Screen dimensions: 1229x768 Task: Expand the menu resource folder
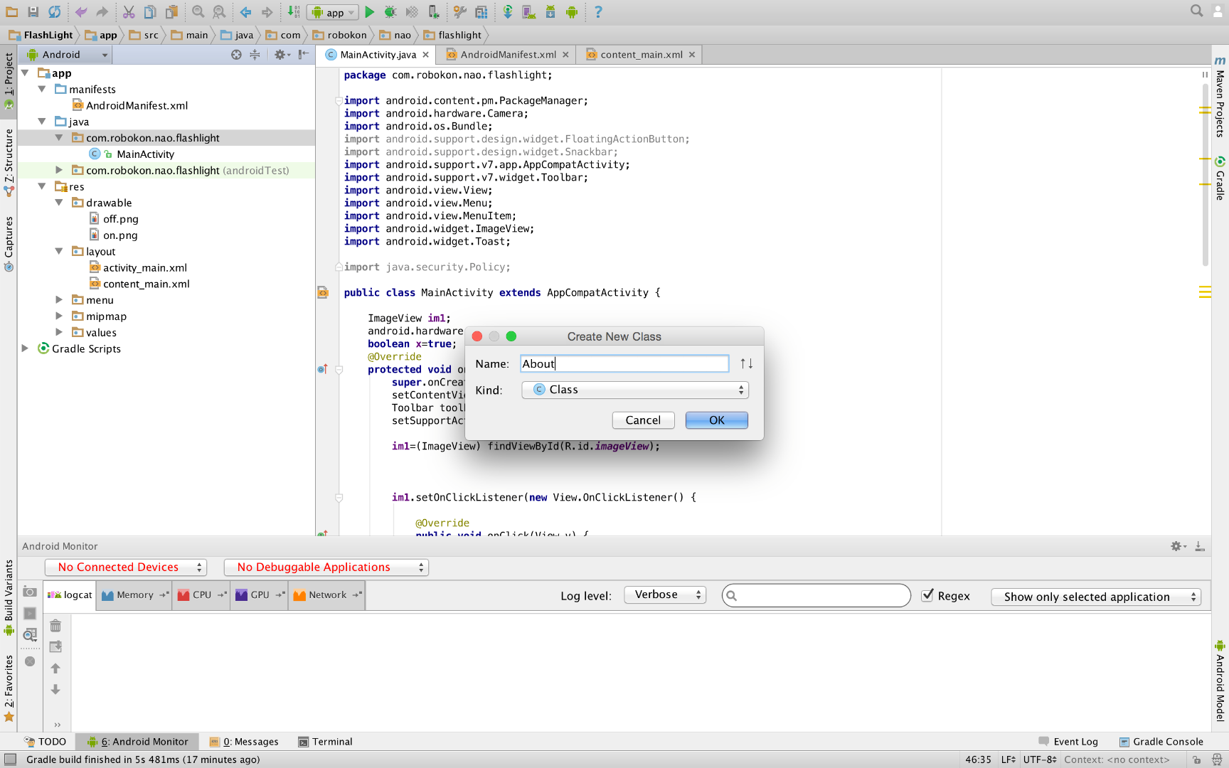(59, 300)
